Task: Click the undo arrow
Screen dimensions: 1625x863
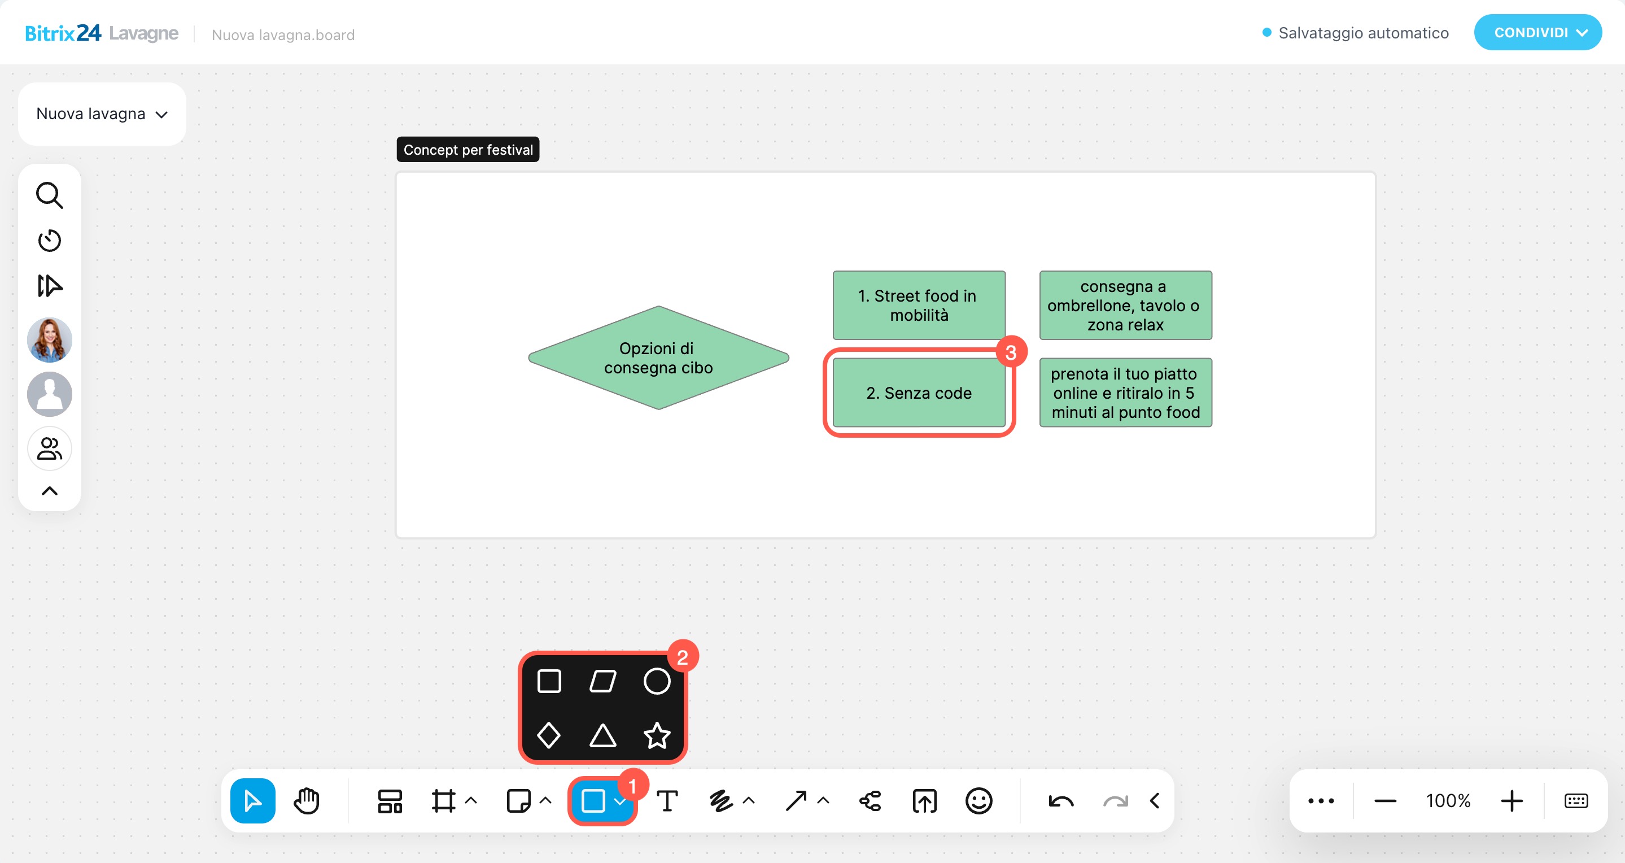Action: point(1060,800)
